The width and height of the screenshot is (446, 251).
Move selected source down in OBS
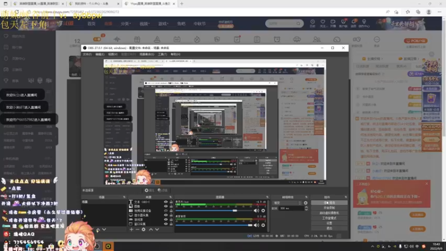pos(157,229)
